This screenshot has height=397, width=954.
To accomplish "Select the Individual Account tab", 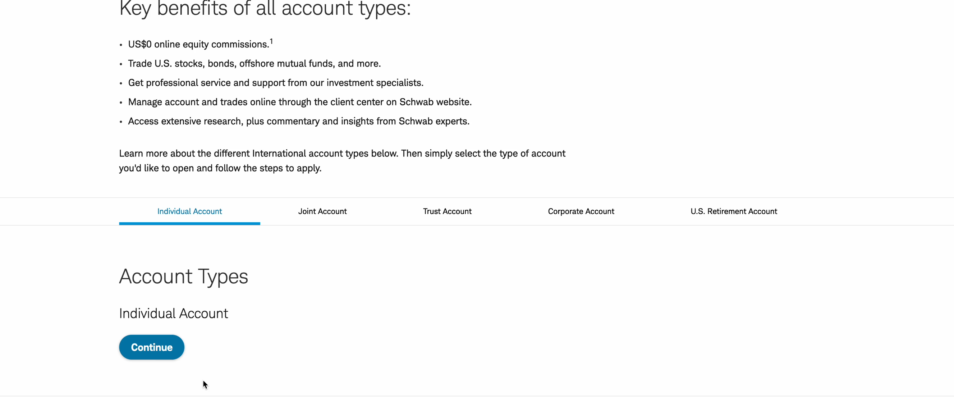I will point(189,211).
